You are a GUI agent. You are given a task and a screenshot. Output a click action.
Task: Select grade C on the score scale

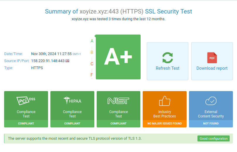[x=92, y=64]
